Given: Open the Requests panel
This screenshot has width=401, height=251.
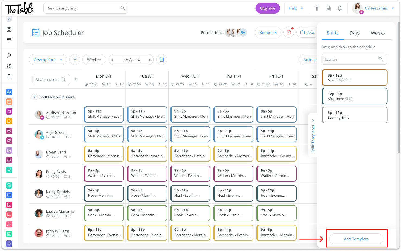Looking at the screenshot, I should pos(268,32).
